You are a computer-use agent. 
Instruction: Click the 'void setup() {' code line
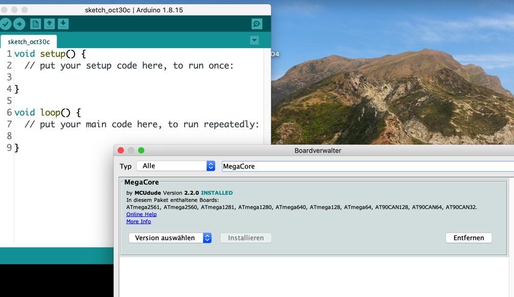[x=50, y=54]
